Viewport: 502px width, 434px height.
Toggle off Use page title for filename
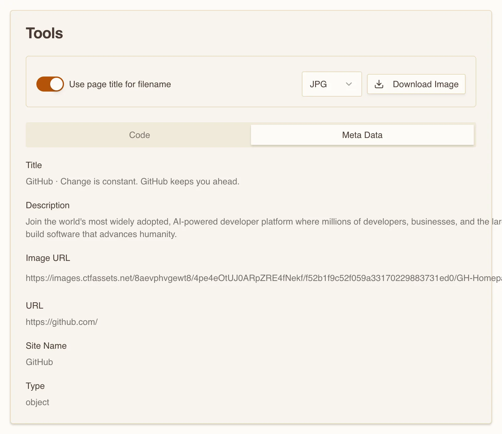click(50, 84)
